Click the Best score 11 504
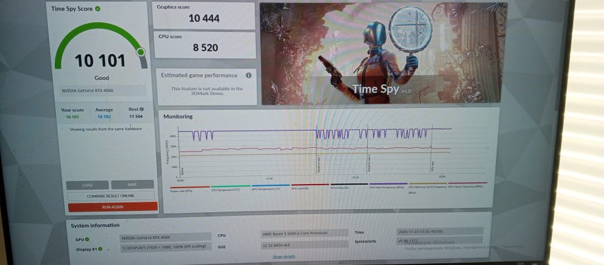 tap(136, 116)
